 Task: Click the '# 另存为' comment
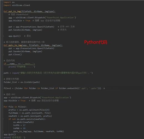click(x=62, y=30)
